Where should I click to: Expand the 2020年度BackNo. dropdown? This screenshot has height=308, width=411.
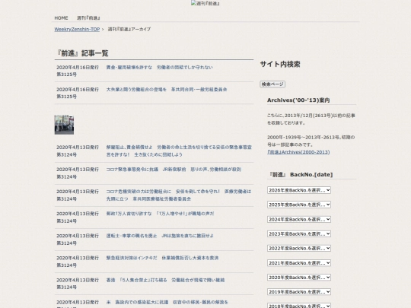[x=299, y=278]
